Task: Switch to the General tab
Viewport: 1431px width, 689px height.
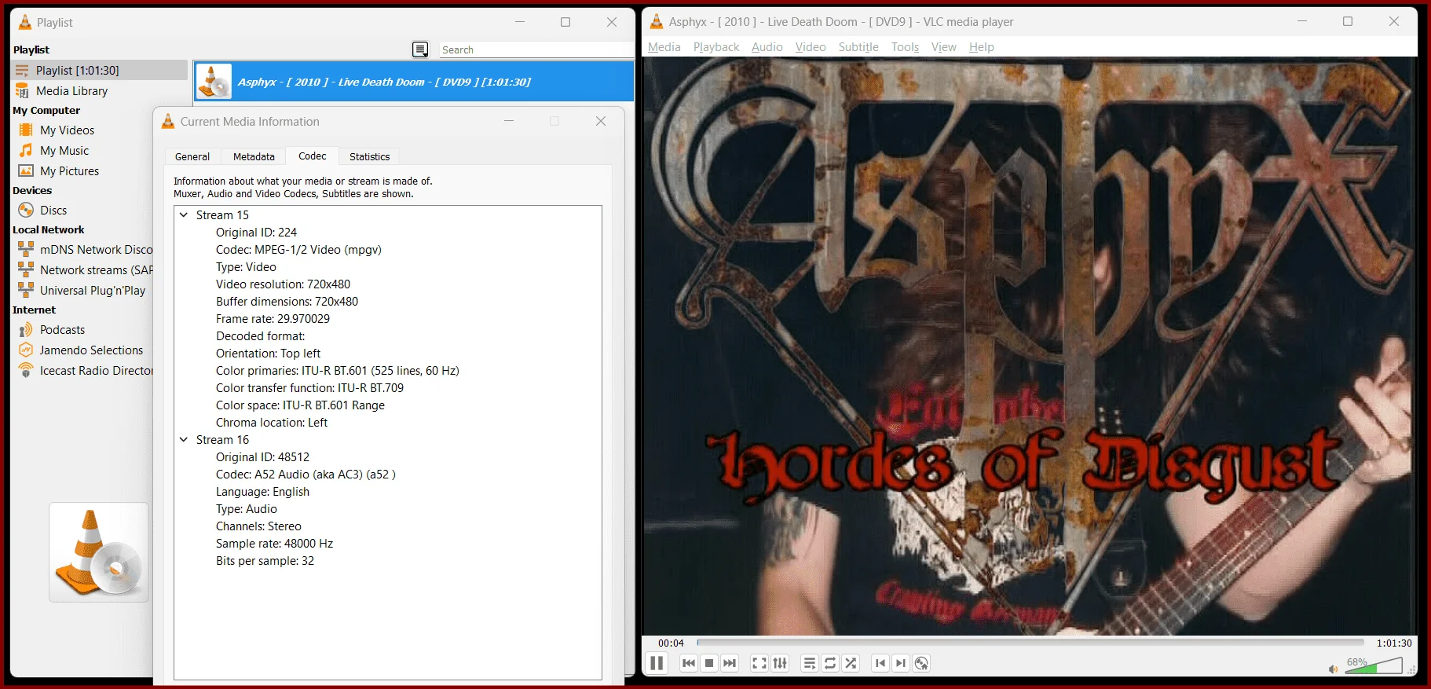Action: (192, 156)
